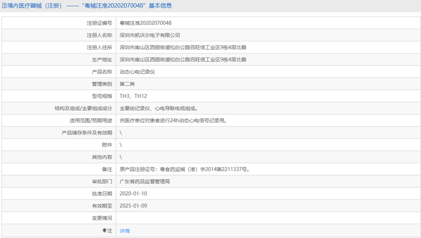Click the 管理类别 value 第二类
Viewport: 421px width, 238px height.
point(127,84)
